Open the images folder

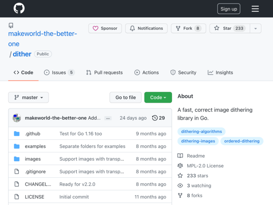(33, 159)
